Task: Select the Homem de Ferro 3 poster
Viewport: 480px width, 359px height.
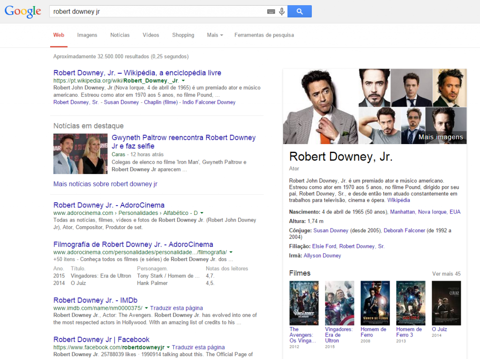Action: point(411,303)
